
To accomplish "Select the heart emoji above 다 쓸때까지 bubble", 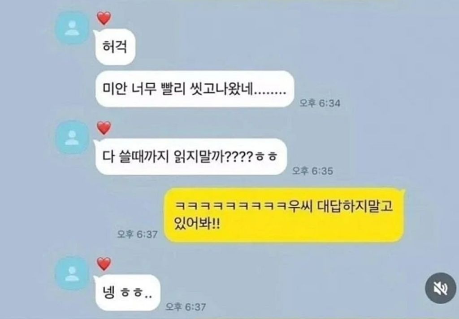I will point(104,128).
